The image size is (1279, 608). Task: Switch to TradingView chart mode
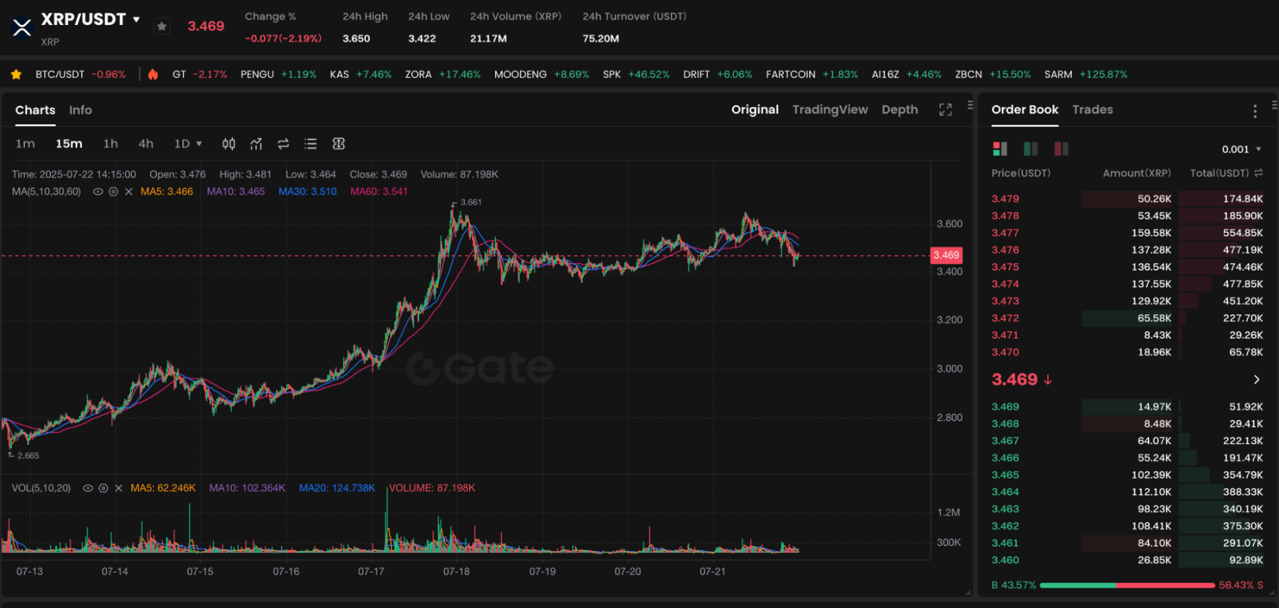pos(830,109)
